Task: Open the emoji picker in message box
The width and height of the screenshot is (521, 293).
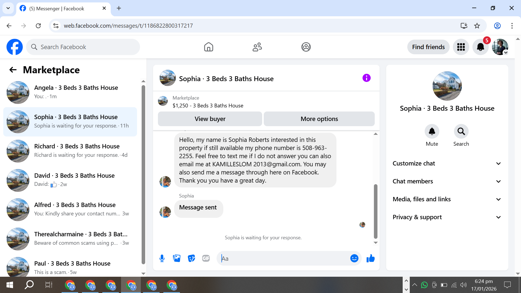Action: 354,258
